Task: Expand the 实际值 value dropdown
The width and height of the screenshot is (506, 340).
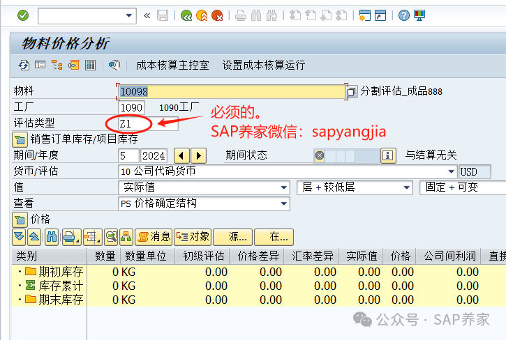Action: (x=283, y=187)
